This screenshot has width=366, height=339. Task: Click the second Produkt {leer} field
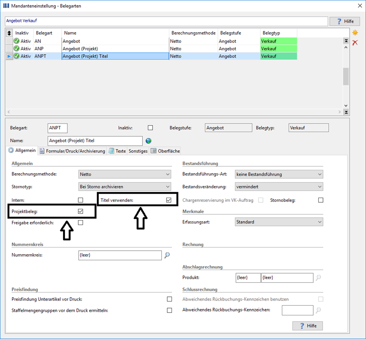287,278
